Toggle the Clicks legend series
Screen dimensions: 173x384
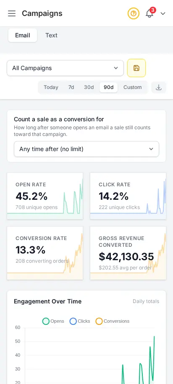80,321
